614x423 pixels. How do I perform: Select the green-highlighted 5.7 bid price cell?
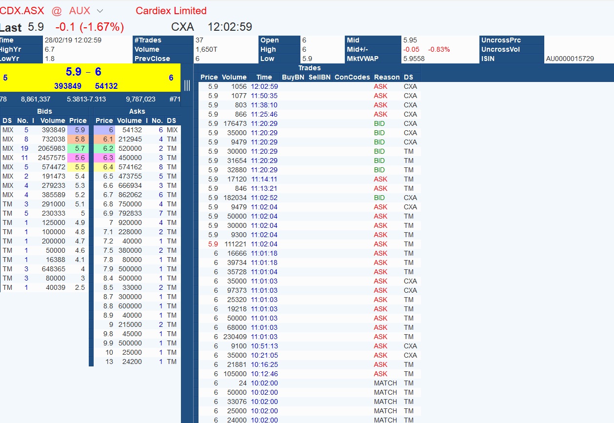tap(78, 149)
